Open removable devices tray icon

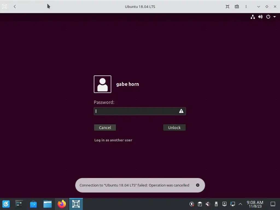tap(216, 204)
